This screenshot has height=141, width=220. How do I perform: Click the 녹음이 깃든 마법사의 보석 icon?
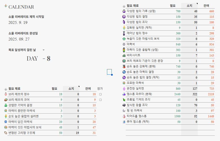coord(124,39)
